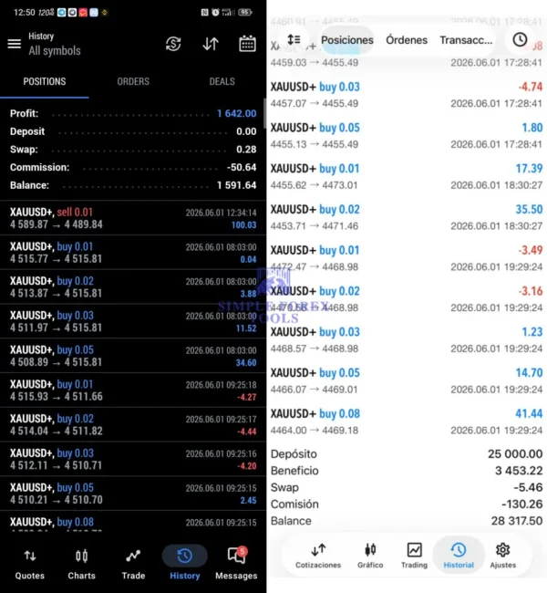Open Cotizaciones in light bottom bar
The height and width of the screenshot is (593, 547).
pos(318,556)
